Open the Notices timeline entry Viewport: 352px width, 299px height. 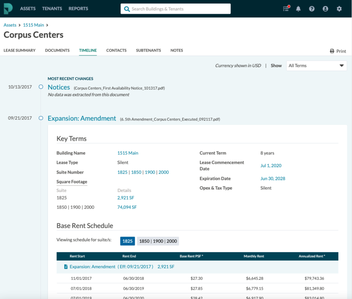(x=59, y=87)
